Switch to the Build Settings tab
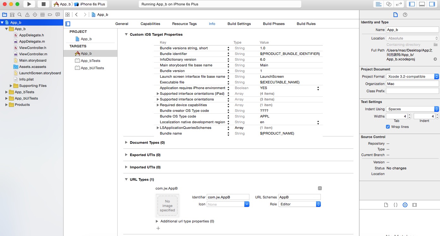This screenshot has width=440, height=236. (x=239, y=24)
